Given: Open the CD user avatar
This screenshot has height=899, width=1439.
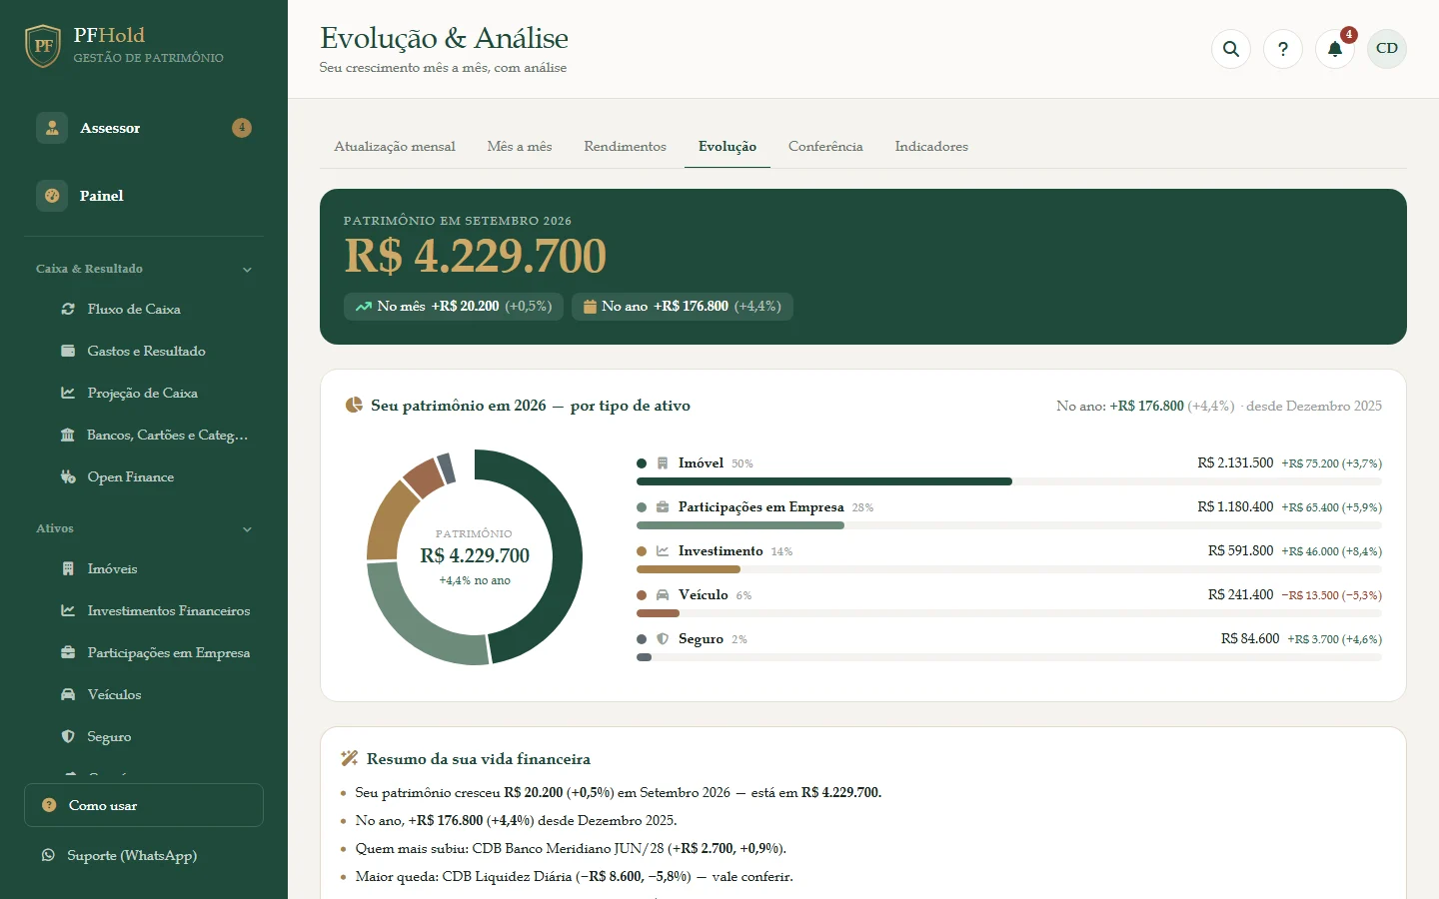Looking at the screenshot, I should [1387, 49].
